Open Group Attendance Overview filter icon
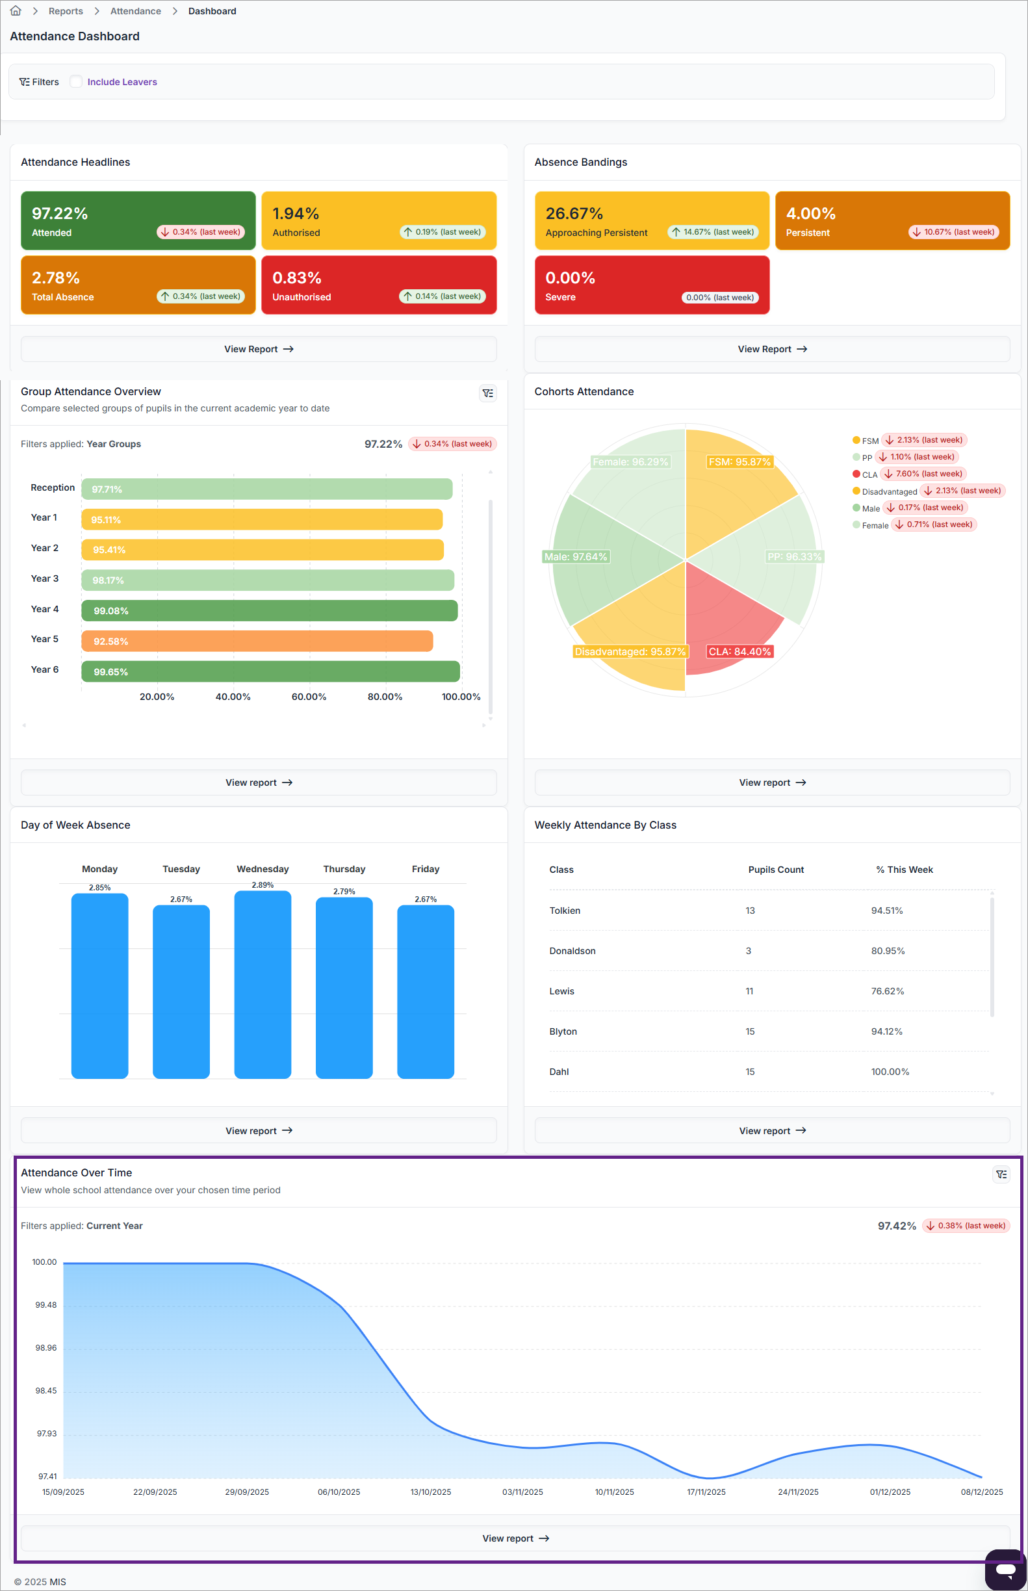This screenshot has height=1591, width=1028. click(488, 393)
